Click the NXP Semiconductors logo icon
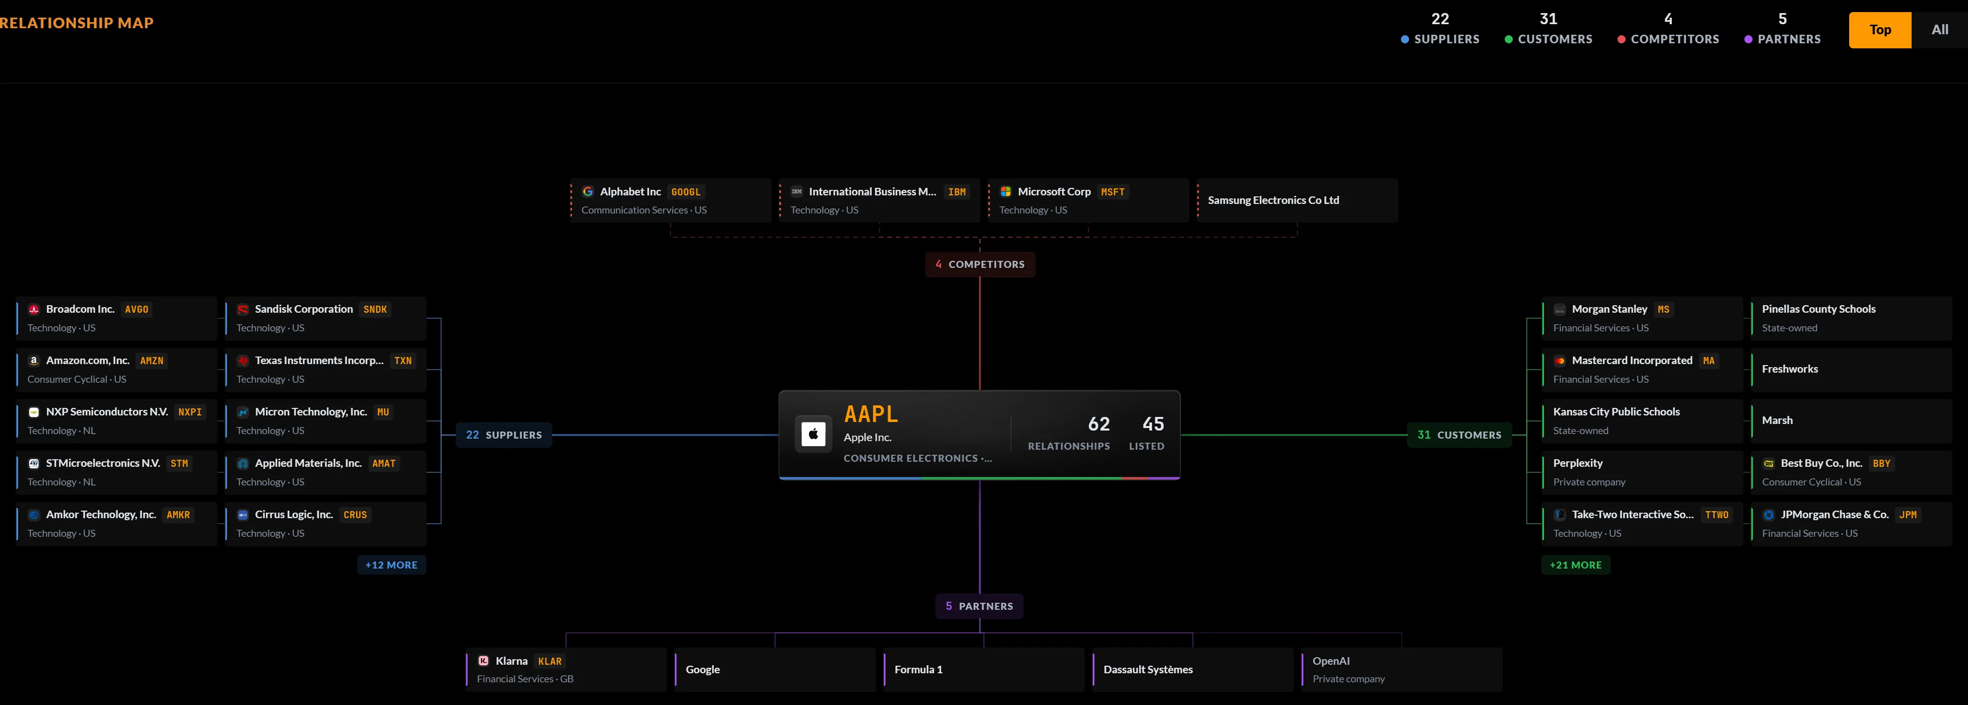Screen dimensions: 1968x705 click(34, 412)
